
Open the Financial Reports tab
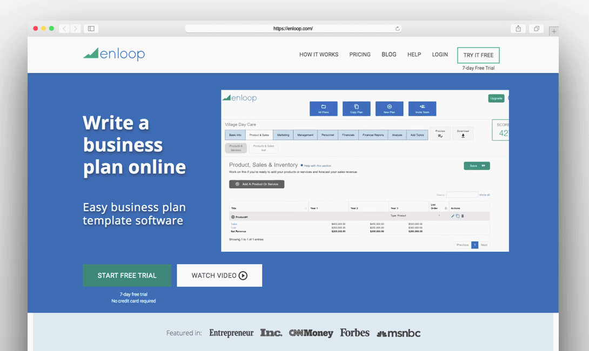click(373, 135)
